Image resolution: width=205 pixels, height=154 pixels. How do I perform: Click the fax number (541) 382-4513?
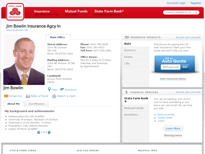pyautogui.click(x=95, y=47)
